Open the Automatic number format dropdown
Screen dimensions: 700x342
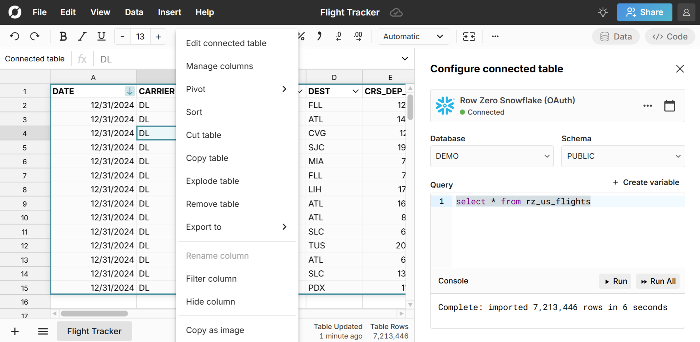[x=413, y=36]
